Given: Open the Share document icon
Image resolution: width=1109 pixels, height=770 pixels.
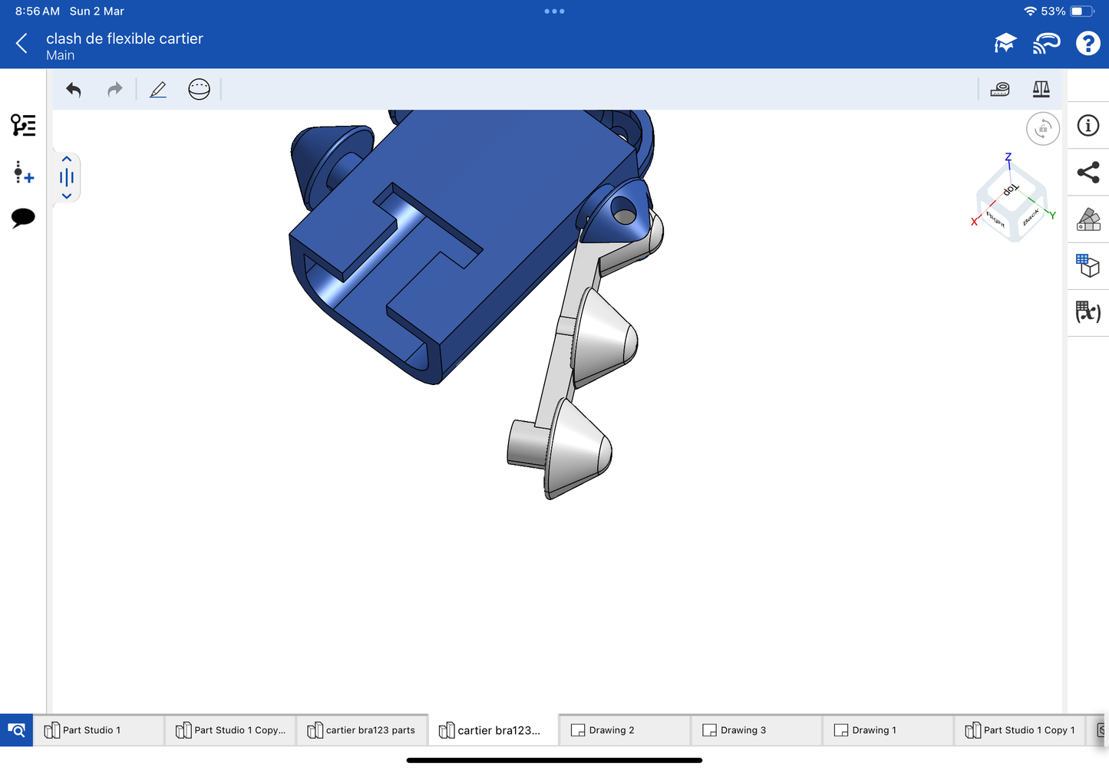Looking at the screenshot, I should coord(1088,173).
